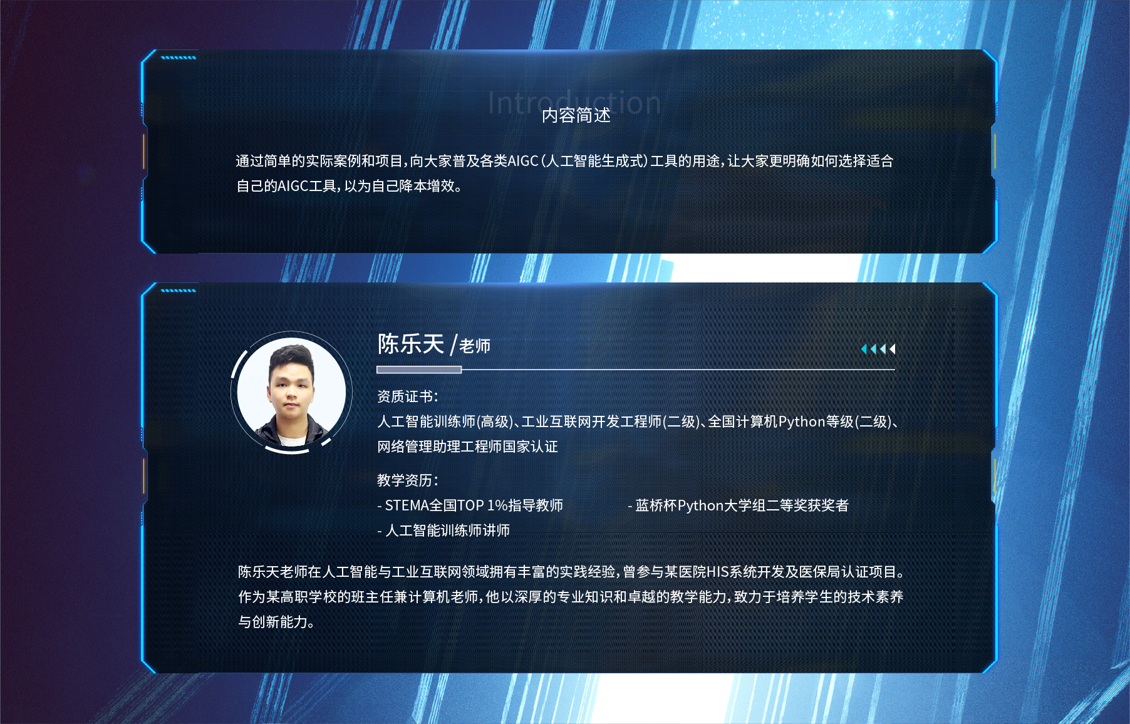1130x724 pixels.
Task: Select STEMA全国TOP 1%指导教师 entry
Action: point(470,505)
